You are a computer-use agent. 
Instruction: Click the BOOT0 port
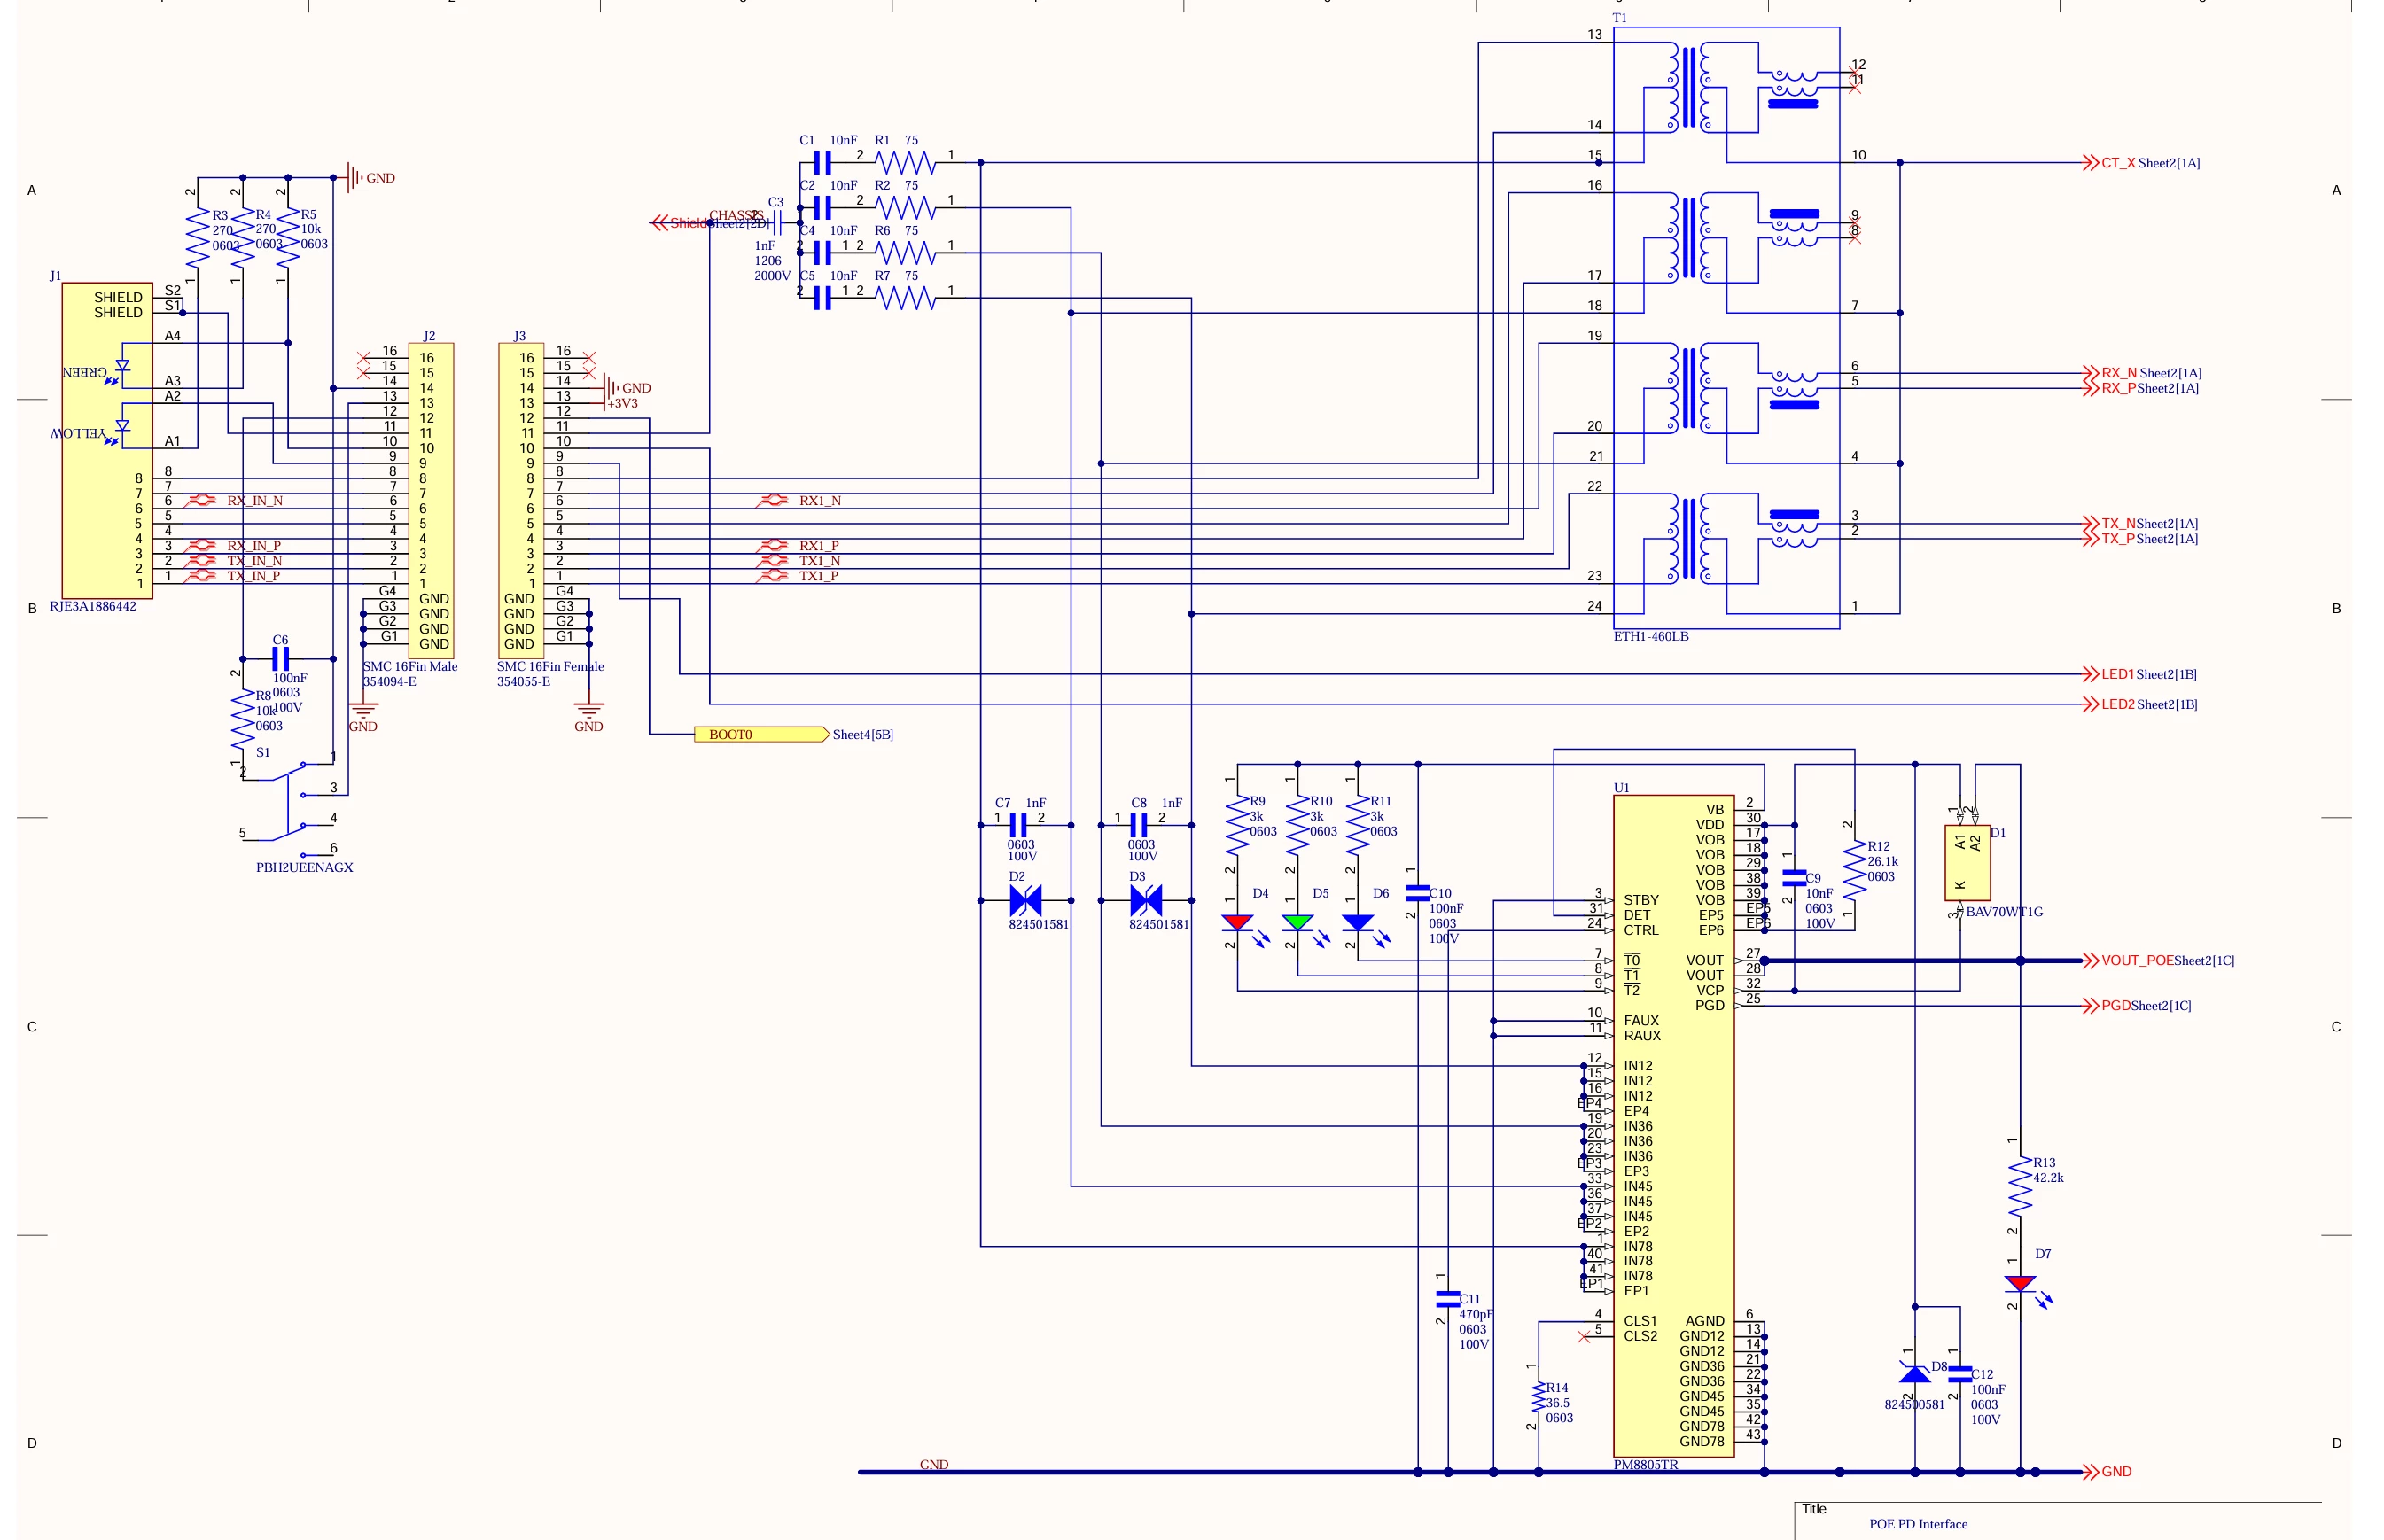[x=761, y=735]
